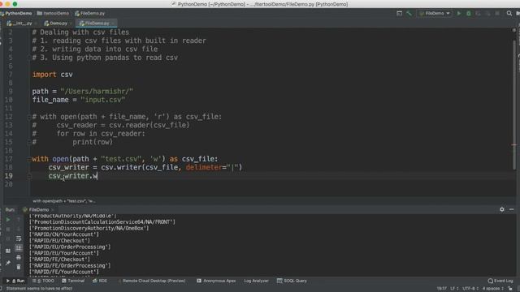Rerun FileDemo using Run panel green arrow

click(8, 220)
